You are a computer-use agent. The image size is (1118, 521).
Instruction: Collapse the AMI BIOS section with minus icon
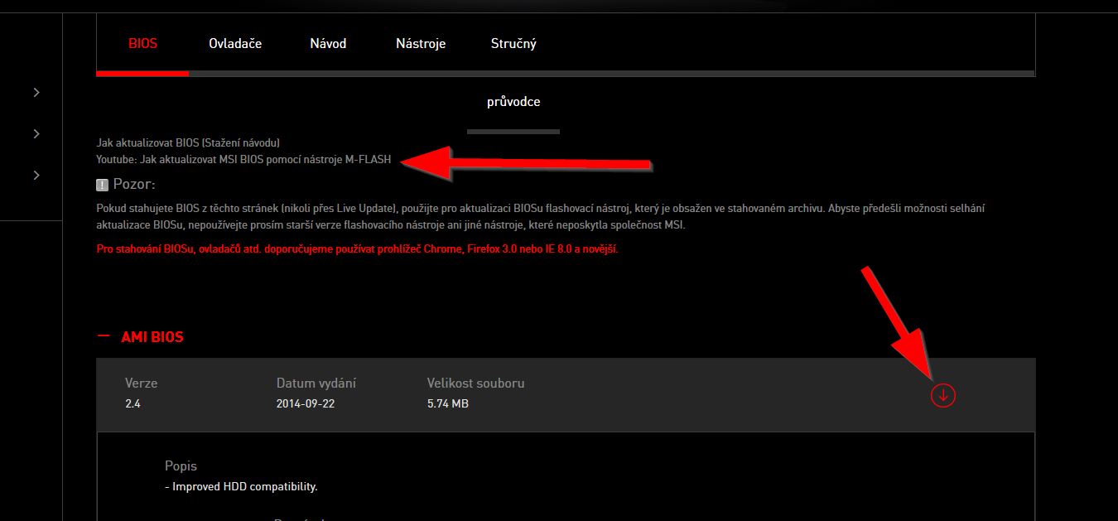[104, 336]
